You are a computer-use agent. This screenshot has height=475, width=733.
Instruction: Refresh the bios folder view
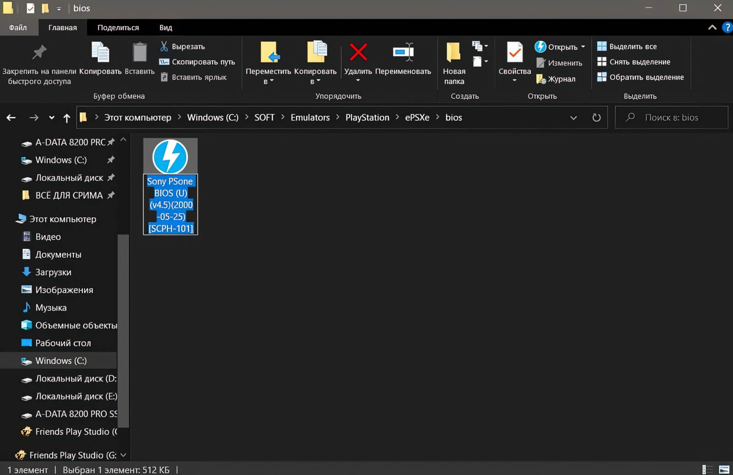596,118
